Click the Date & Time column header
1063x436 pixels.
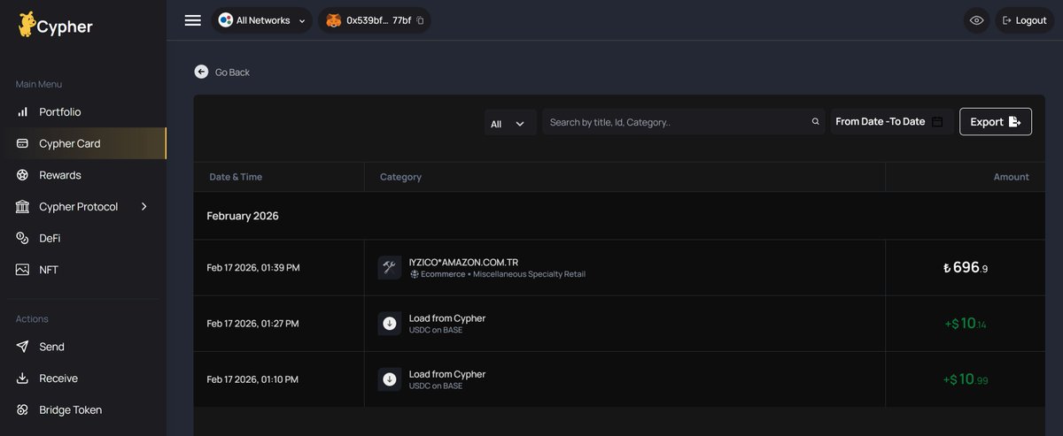pyautogui.click(x=236, y=177)
